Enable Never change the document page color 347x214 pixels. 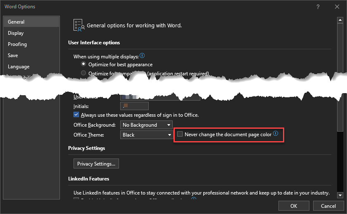(180, 134)
